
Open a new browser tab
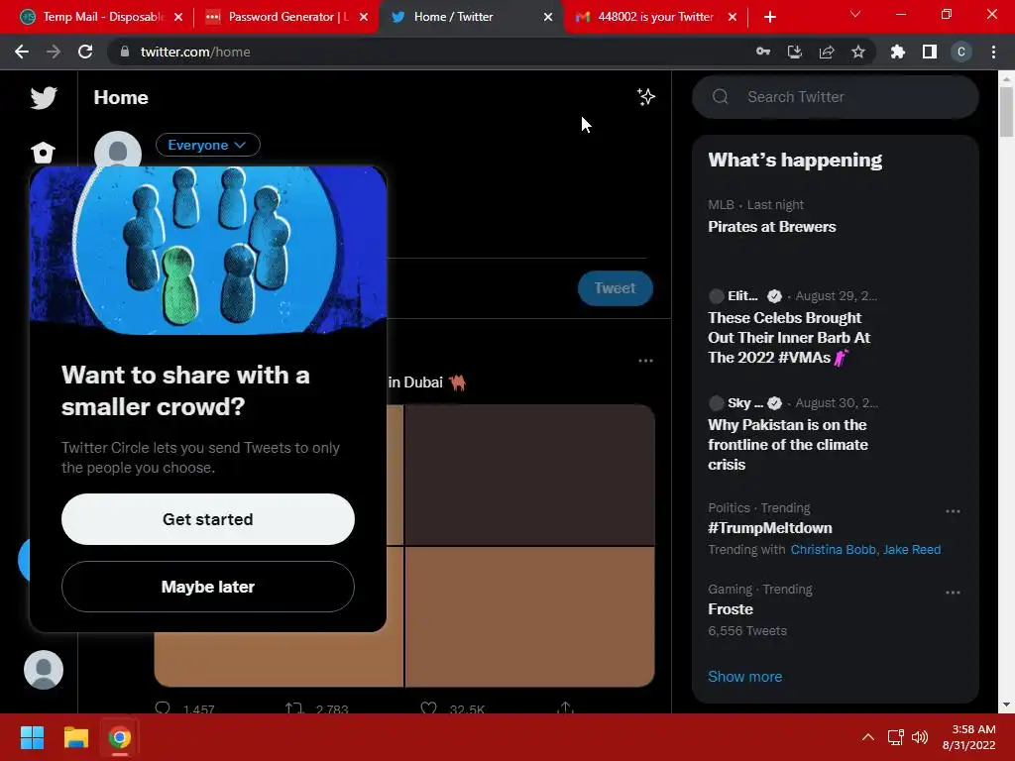click(x=769, y=17)
